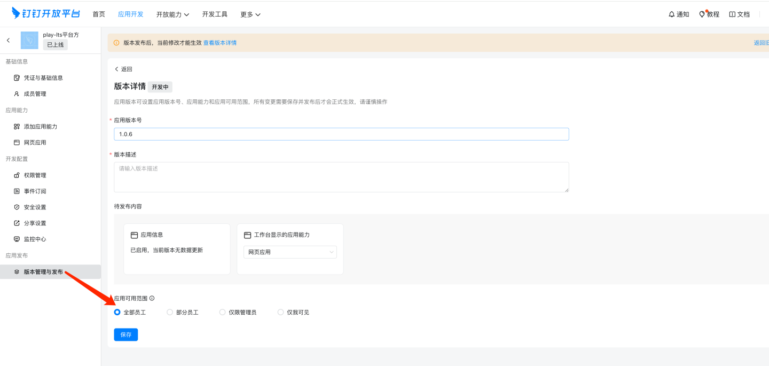Screen dimensions: 769x366
Task: Open the 更多 dropdown menu
Action: pyautogui.click(x=250, y=14)
